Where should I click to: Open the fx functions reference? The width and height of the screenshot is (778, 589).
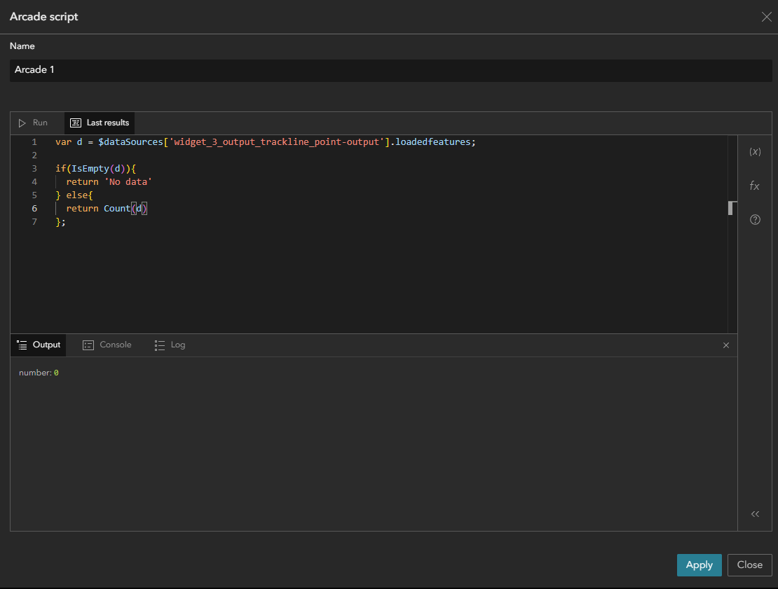point(755,186)
